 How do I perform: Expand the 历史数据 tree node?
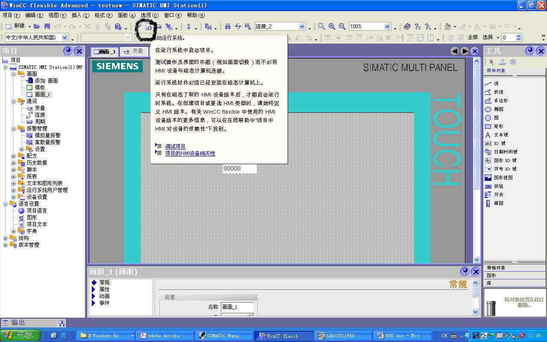[x=14, y=163]
